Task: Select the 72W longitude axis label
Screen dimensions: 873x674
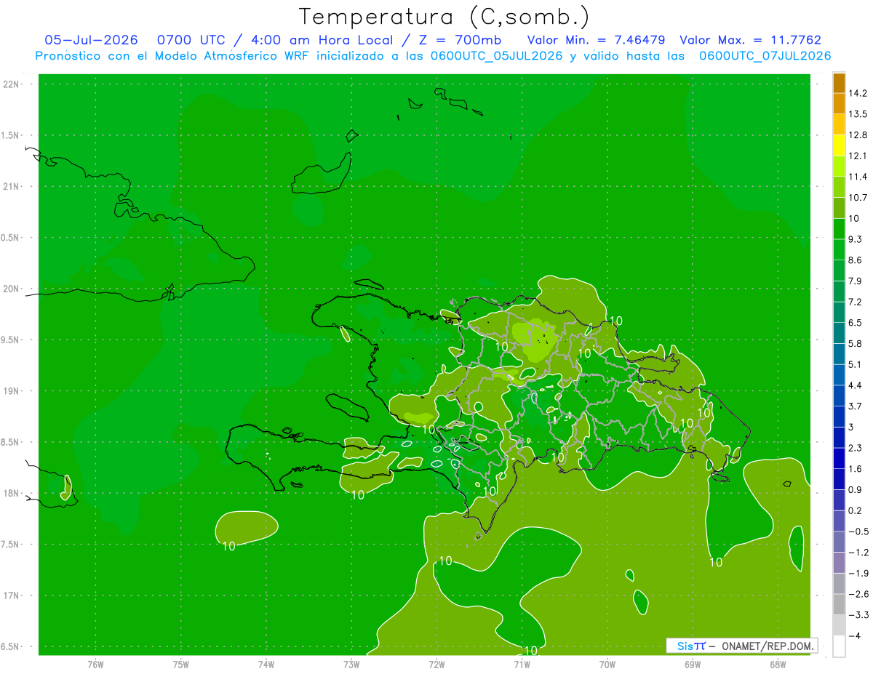Action: pyautogui.click(x=436, y=664)
